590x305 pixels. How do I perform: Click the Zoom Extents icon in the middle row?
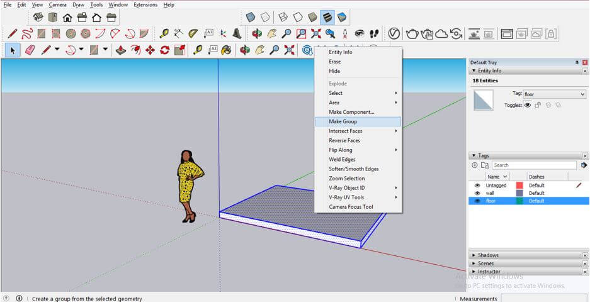pos(315,34)
